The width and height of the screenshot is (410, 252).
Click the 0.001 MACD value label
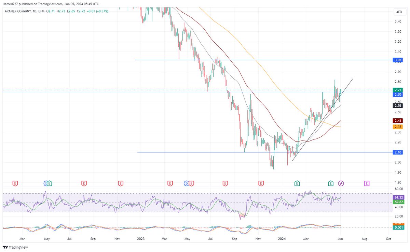[399, 227]
